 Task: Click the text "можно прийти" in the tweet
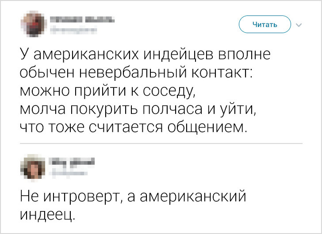(x=70, y=92)
